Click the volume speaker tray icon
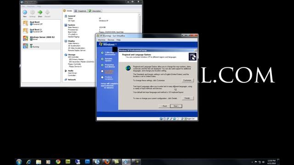The height and width of the screenshot is (165, 294). coord(263,162)
